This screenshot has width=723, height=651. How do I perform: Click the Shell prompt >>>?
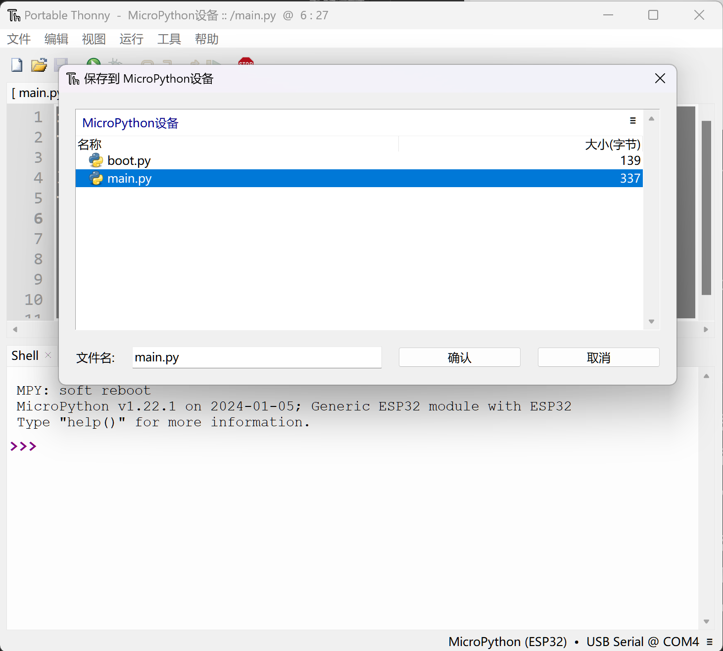tap(23, 446)
